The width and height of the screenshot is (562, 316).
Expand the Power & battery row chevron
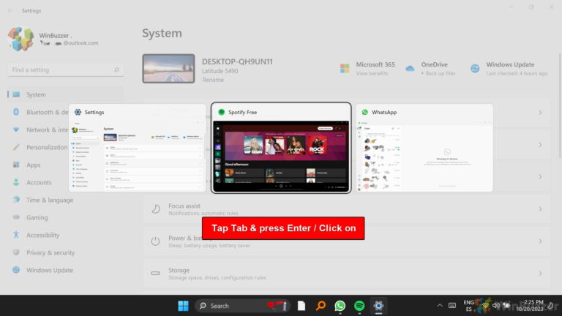pos(540,241)
